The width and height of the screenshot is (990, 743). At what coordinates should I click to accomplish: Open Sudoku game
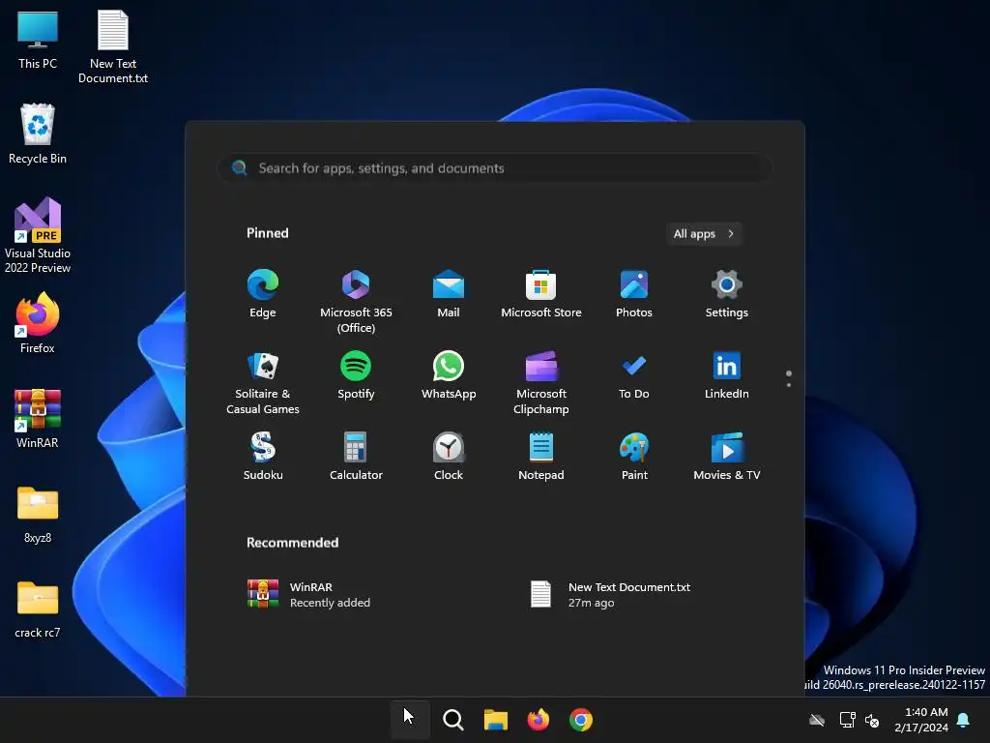[263, 457]
